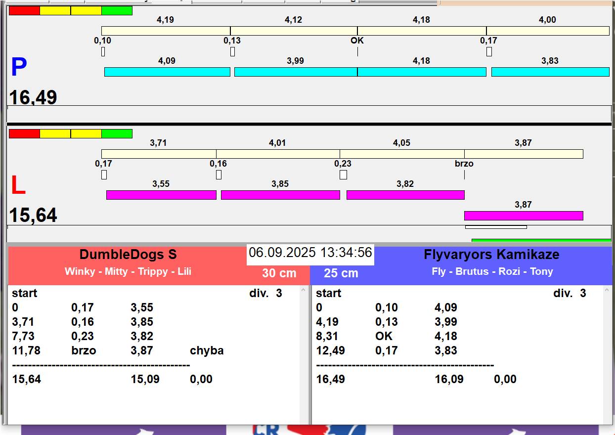The width and height of the screenshot is (615, 435).
Task: Click the green start light in lane L
Action: coord(117,134)
